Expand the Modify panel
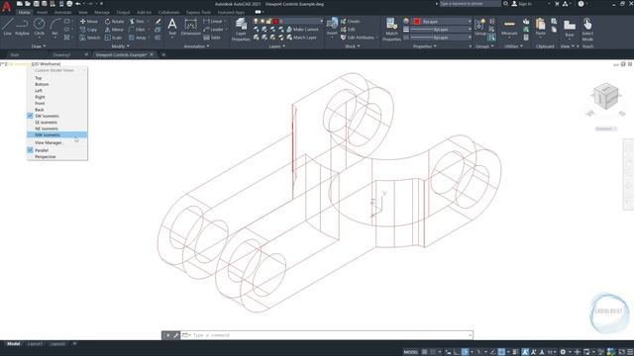634x356 pixels. [121, 46]
